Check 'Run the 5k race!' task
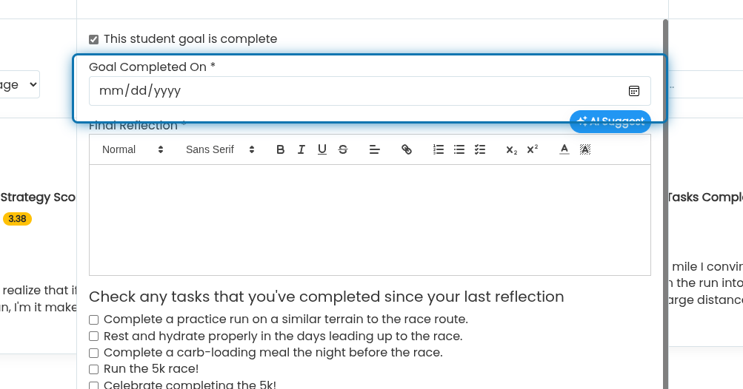 (x=94, y=369)
